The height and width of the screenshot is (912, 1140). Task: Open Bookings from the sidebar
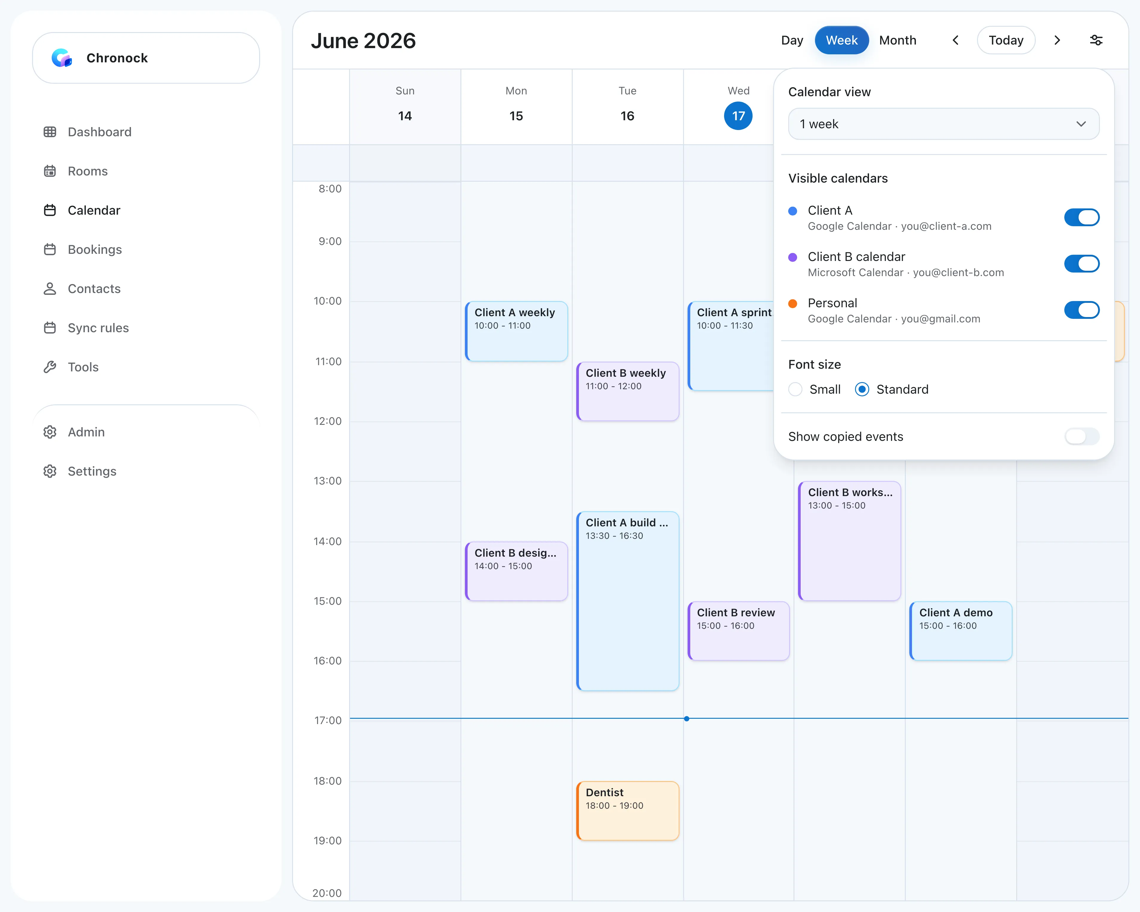click(95, 249)
